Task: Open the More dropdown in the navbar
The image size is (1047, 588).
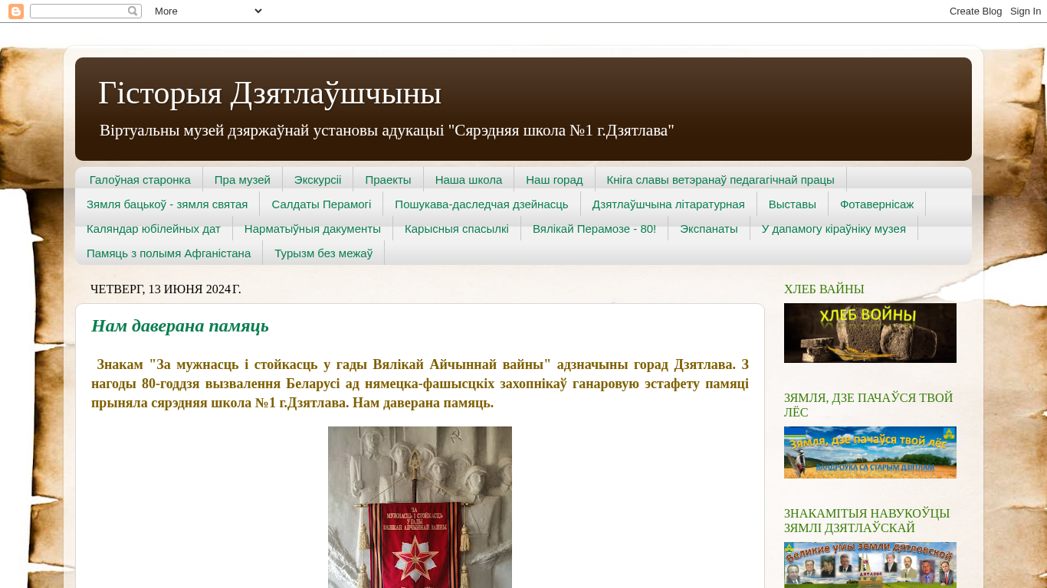Action: pos(208,11)
